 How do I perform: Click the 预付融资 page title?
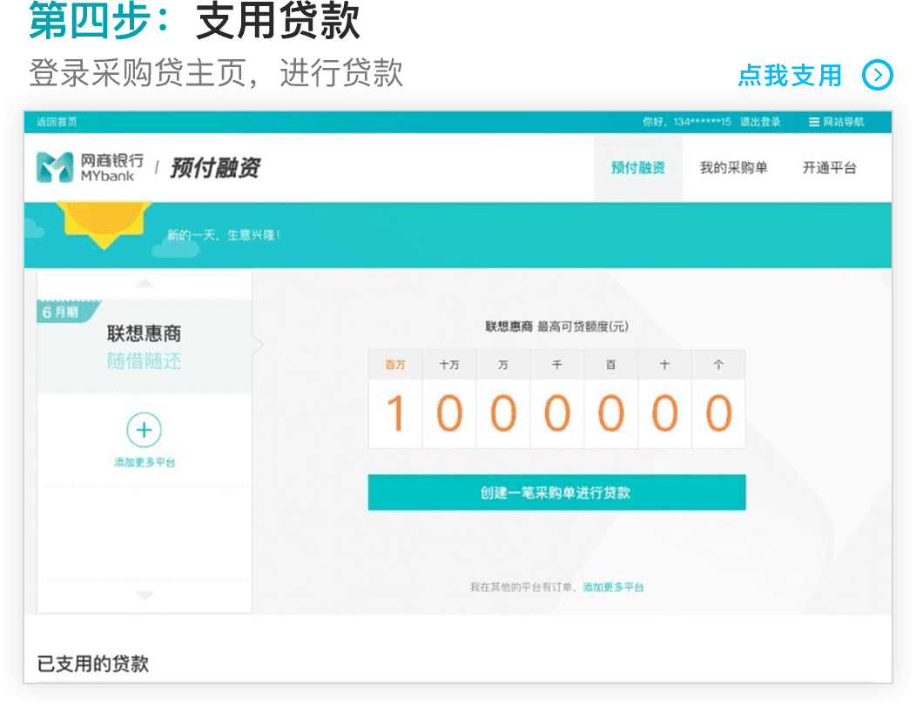(x=215, y=168)
